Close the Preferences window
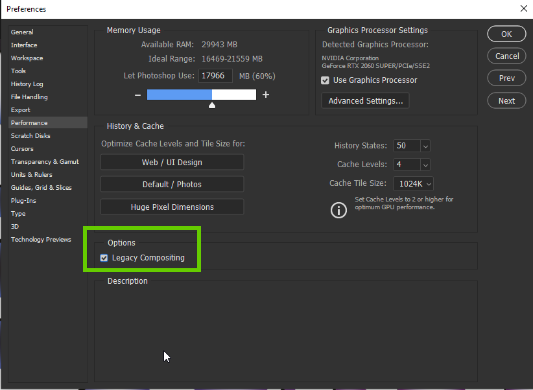533x390 pixels. (x=524, y=8)
